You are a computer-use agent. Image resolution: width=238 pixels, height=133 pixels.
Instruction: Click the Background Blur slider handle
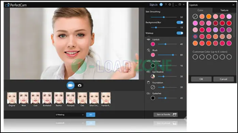click(156, 27)
